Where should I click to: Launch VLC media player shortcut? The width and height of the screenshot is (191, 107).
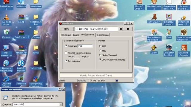pyautogui.click(x=6, y=17)
